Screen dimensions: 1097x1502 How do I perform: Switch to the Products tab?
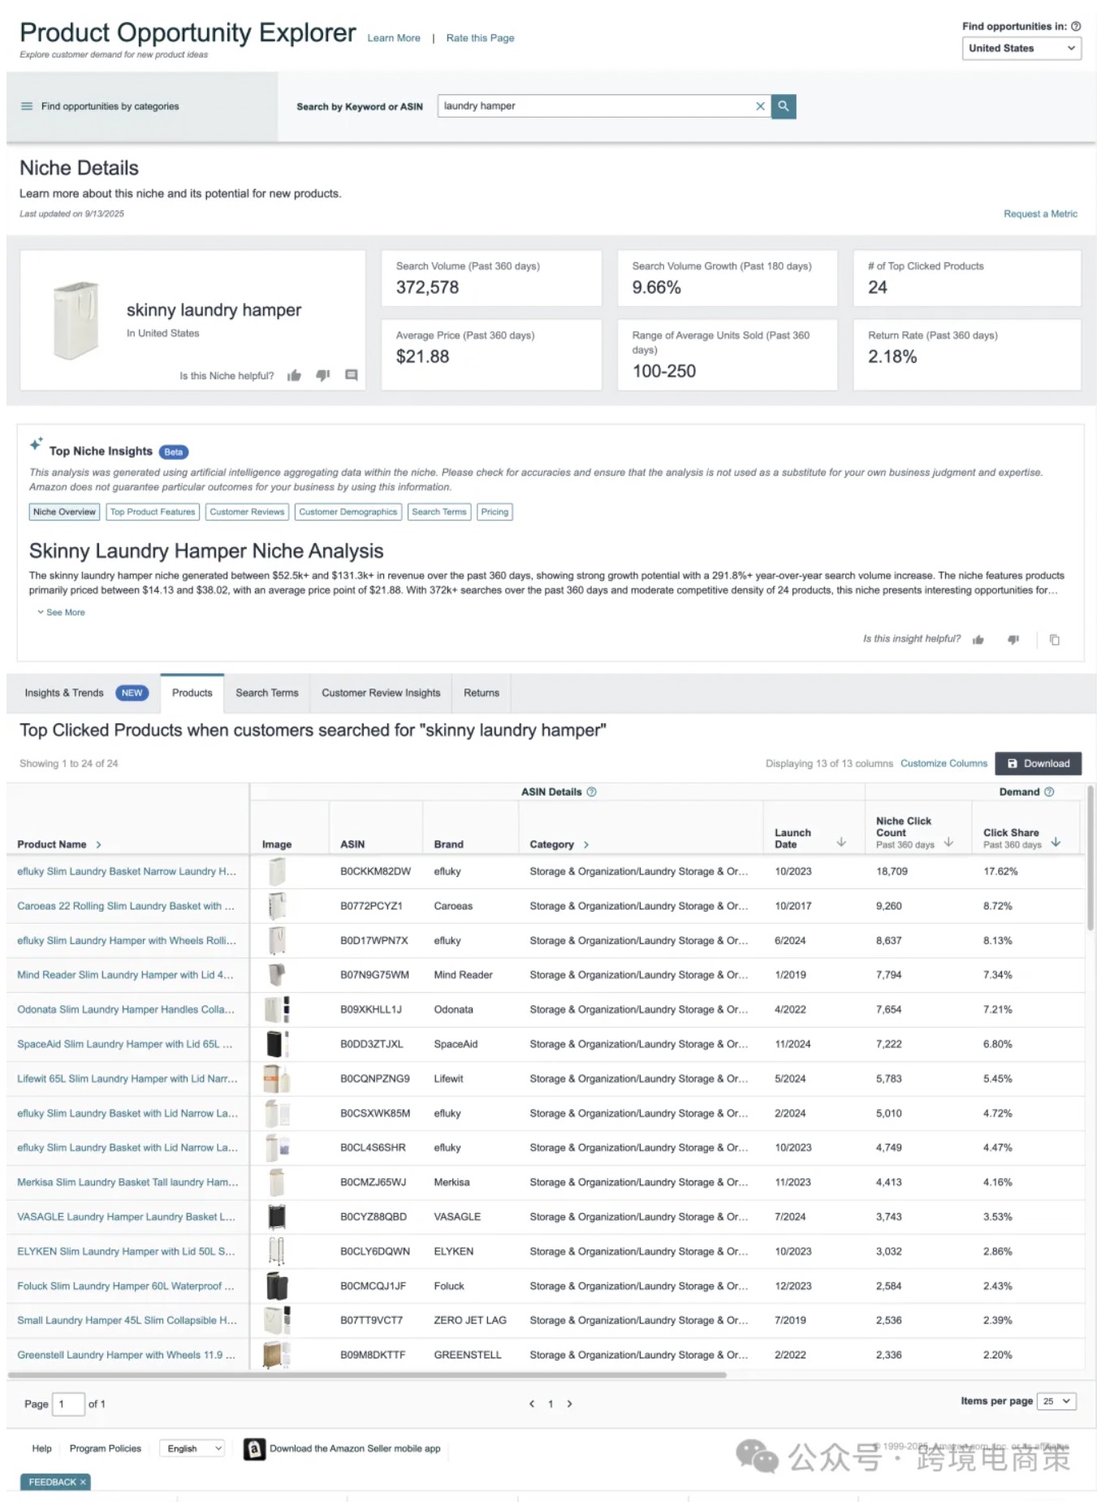click(192, 693)
